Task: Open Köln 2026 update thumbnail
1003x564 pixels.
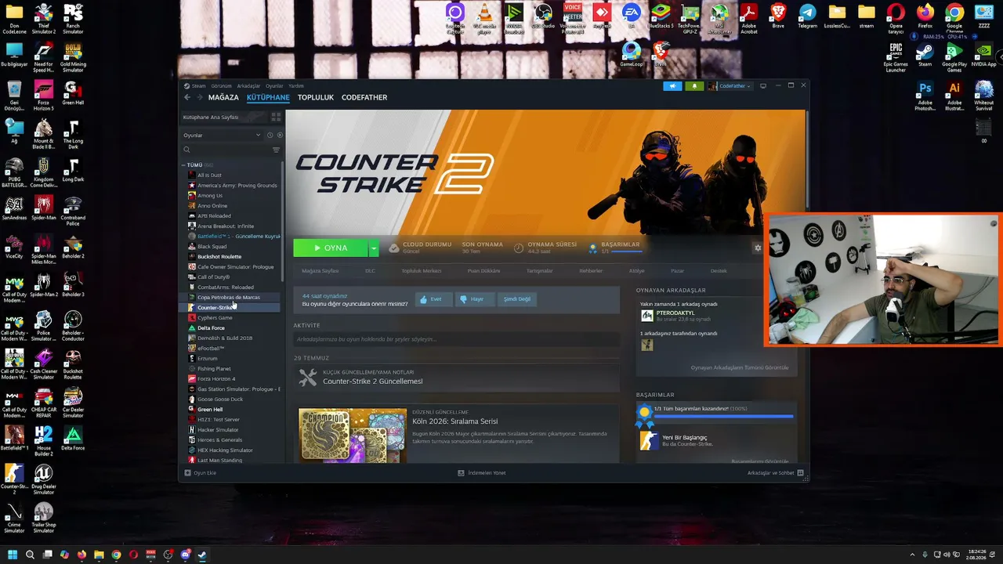Action: 353,435
